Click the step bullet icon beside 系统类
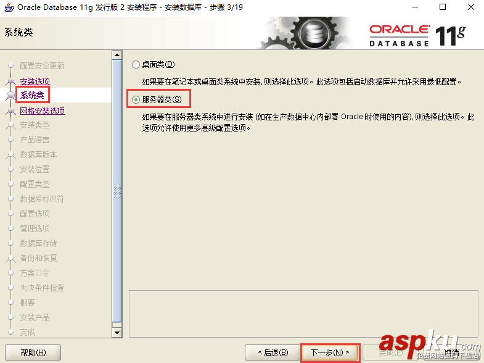 [x=11, y=96]
